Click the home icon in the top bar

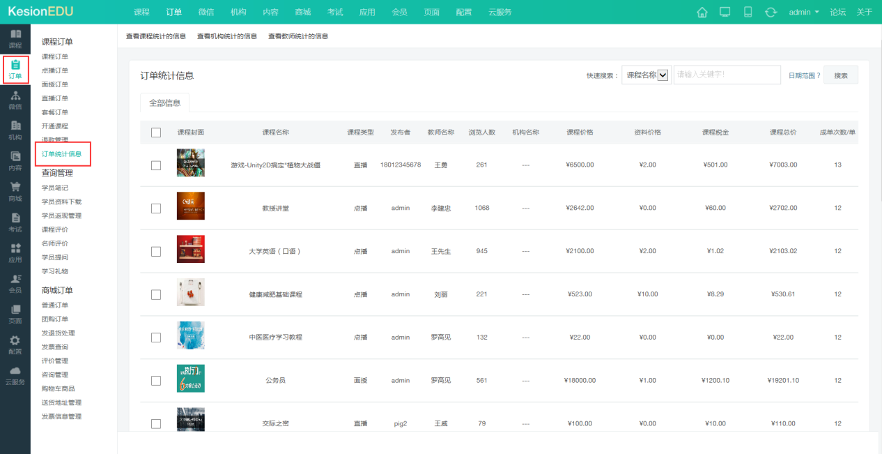coord(702,12)
